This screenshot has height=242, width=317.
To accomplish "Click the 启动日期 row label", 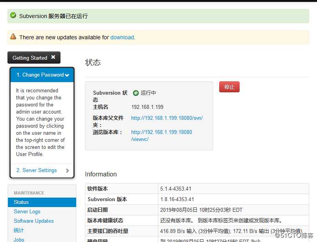I will point(97,210).
